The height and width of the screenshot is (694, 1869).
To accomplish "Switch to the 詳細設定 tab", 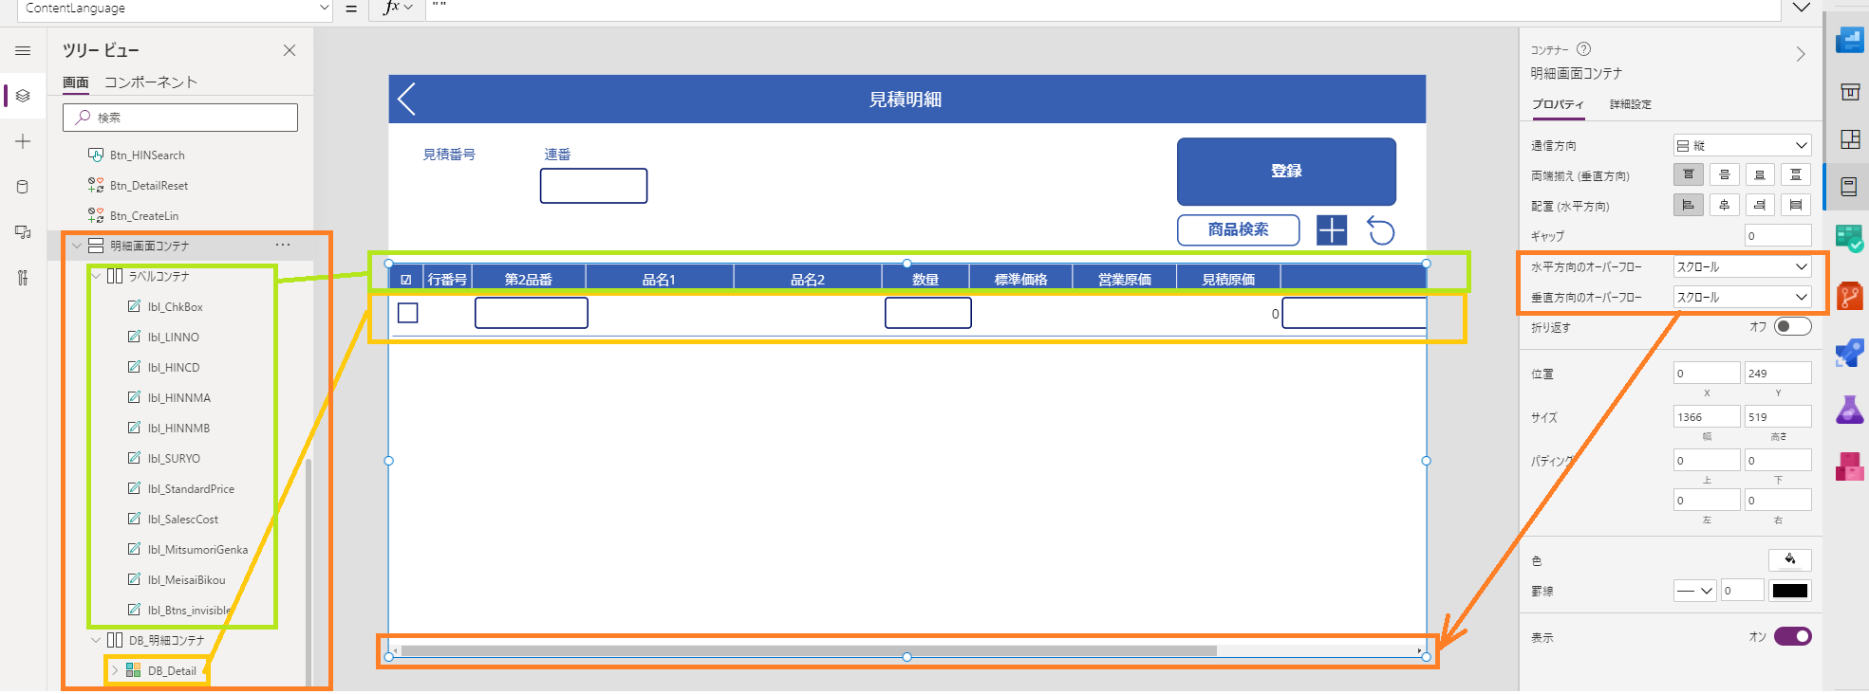I will [1631, 104].
